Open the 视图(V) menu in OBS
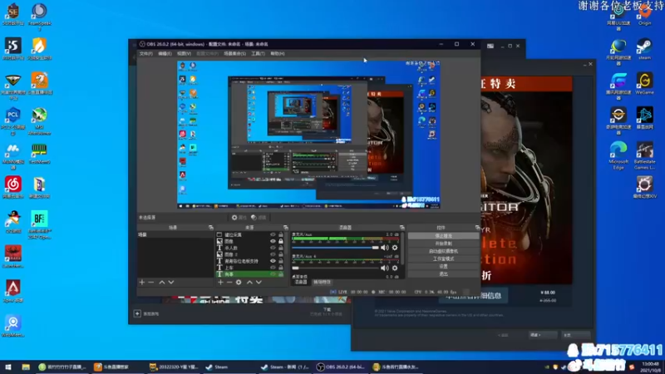This screenshot has width=665, height=374. tap(184, 54)
